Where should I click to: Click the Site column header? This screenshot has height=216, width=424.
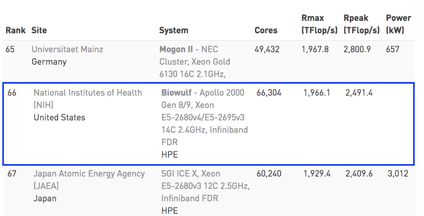(39, 30)
